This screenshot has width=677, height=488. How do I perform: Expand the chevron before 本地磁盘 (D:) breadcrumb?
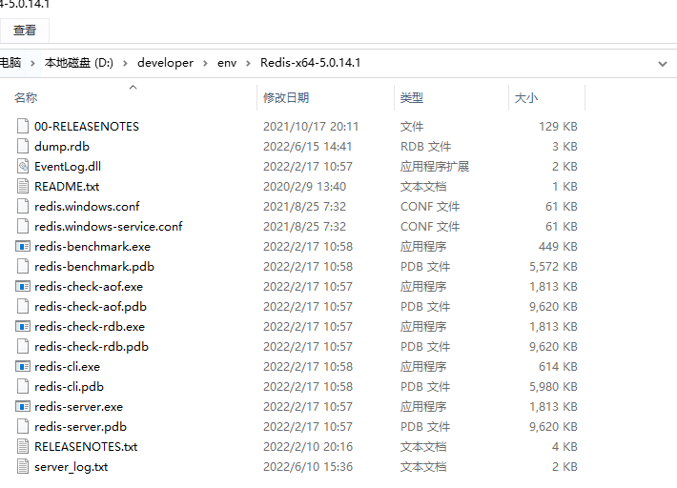tap(32, 64)
